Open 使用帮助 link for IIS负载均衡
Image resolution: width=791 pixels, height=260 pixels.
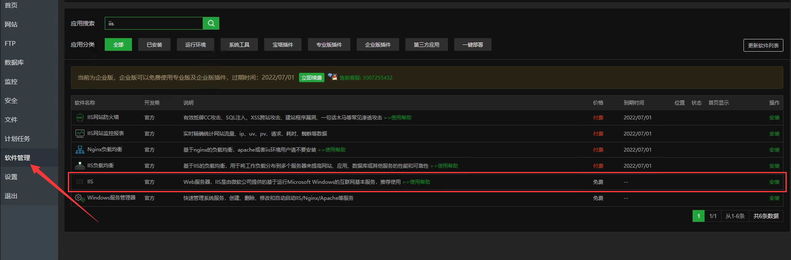click(444, 166)
